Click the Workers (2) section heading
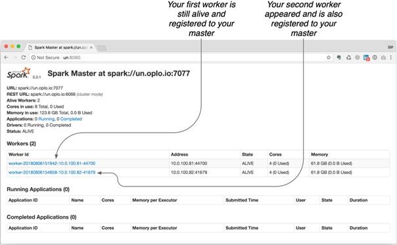397x245 pixels. pyautogui.click(x=21, y=143)
